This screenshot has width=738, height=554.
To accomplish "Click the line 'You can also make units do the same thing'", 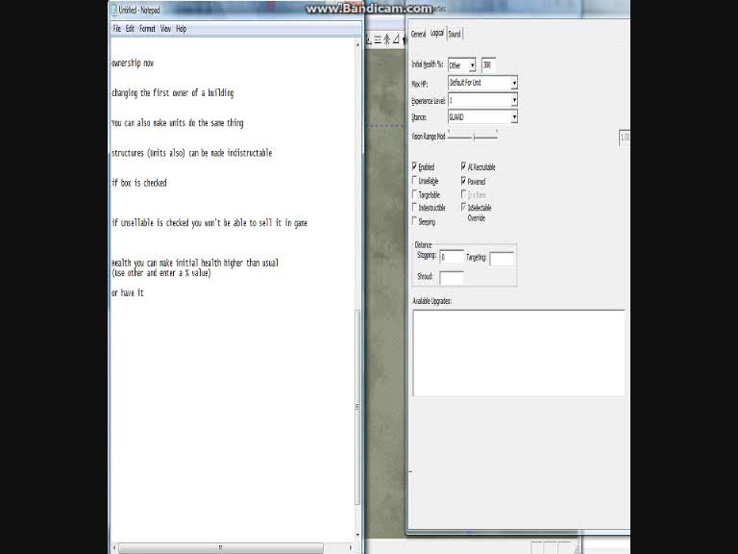I will [x=178, y=123].
